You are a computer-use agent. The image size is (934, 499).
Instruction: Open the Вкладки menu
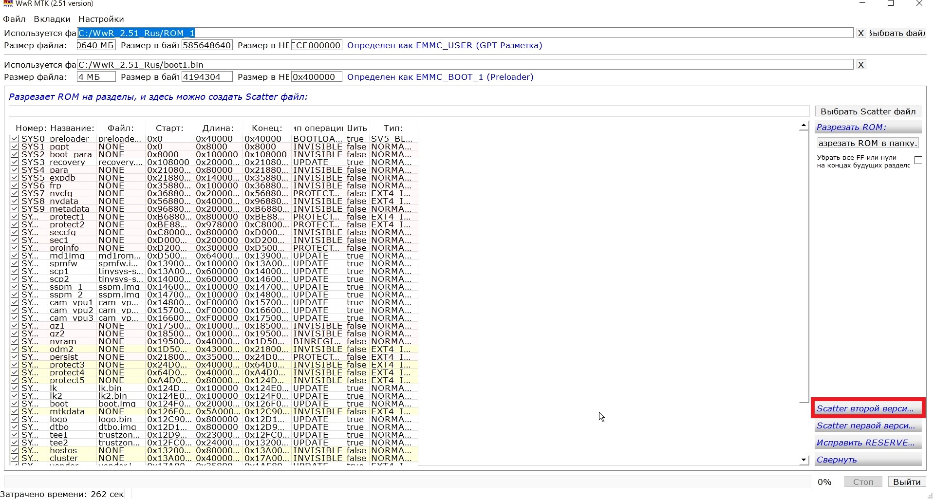[52, 19]
